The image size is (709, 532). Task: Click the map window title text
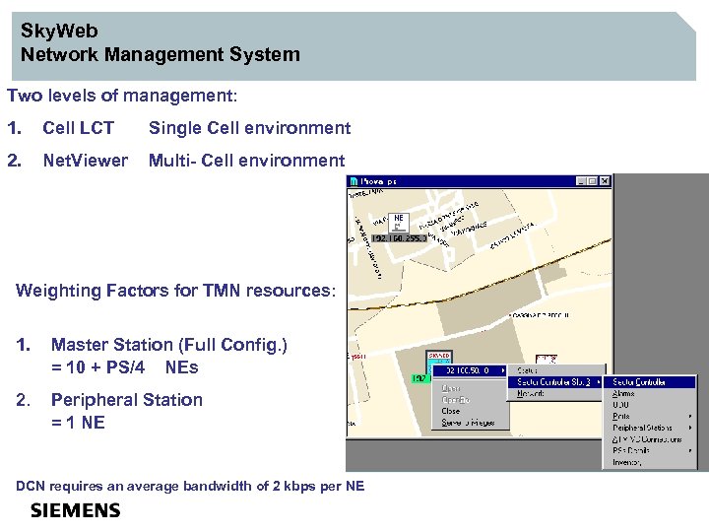pos(378,181)
